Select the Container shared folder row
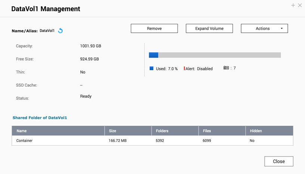Image resolution: width=305 pixels, height=174 pixels. (152, 140)
